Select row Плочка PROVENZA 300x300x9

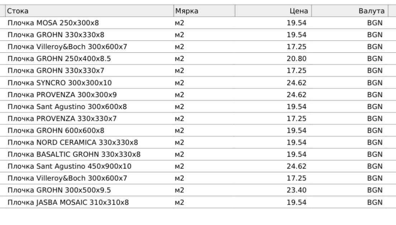[x=198, y=95]
